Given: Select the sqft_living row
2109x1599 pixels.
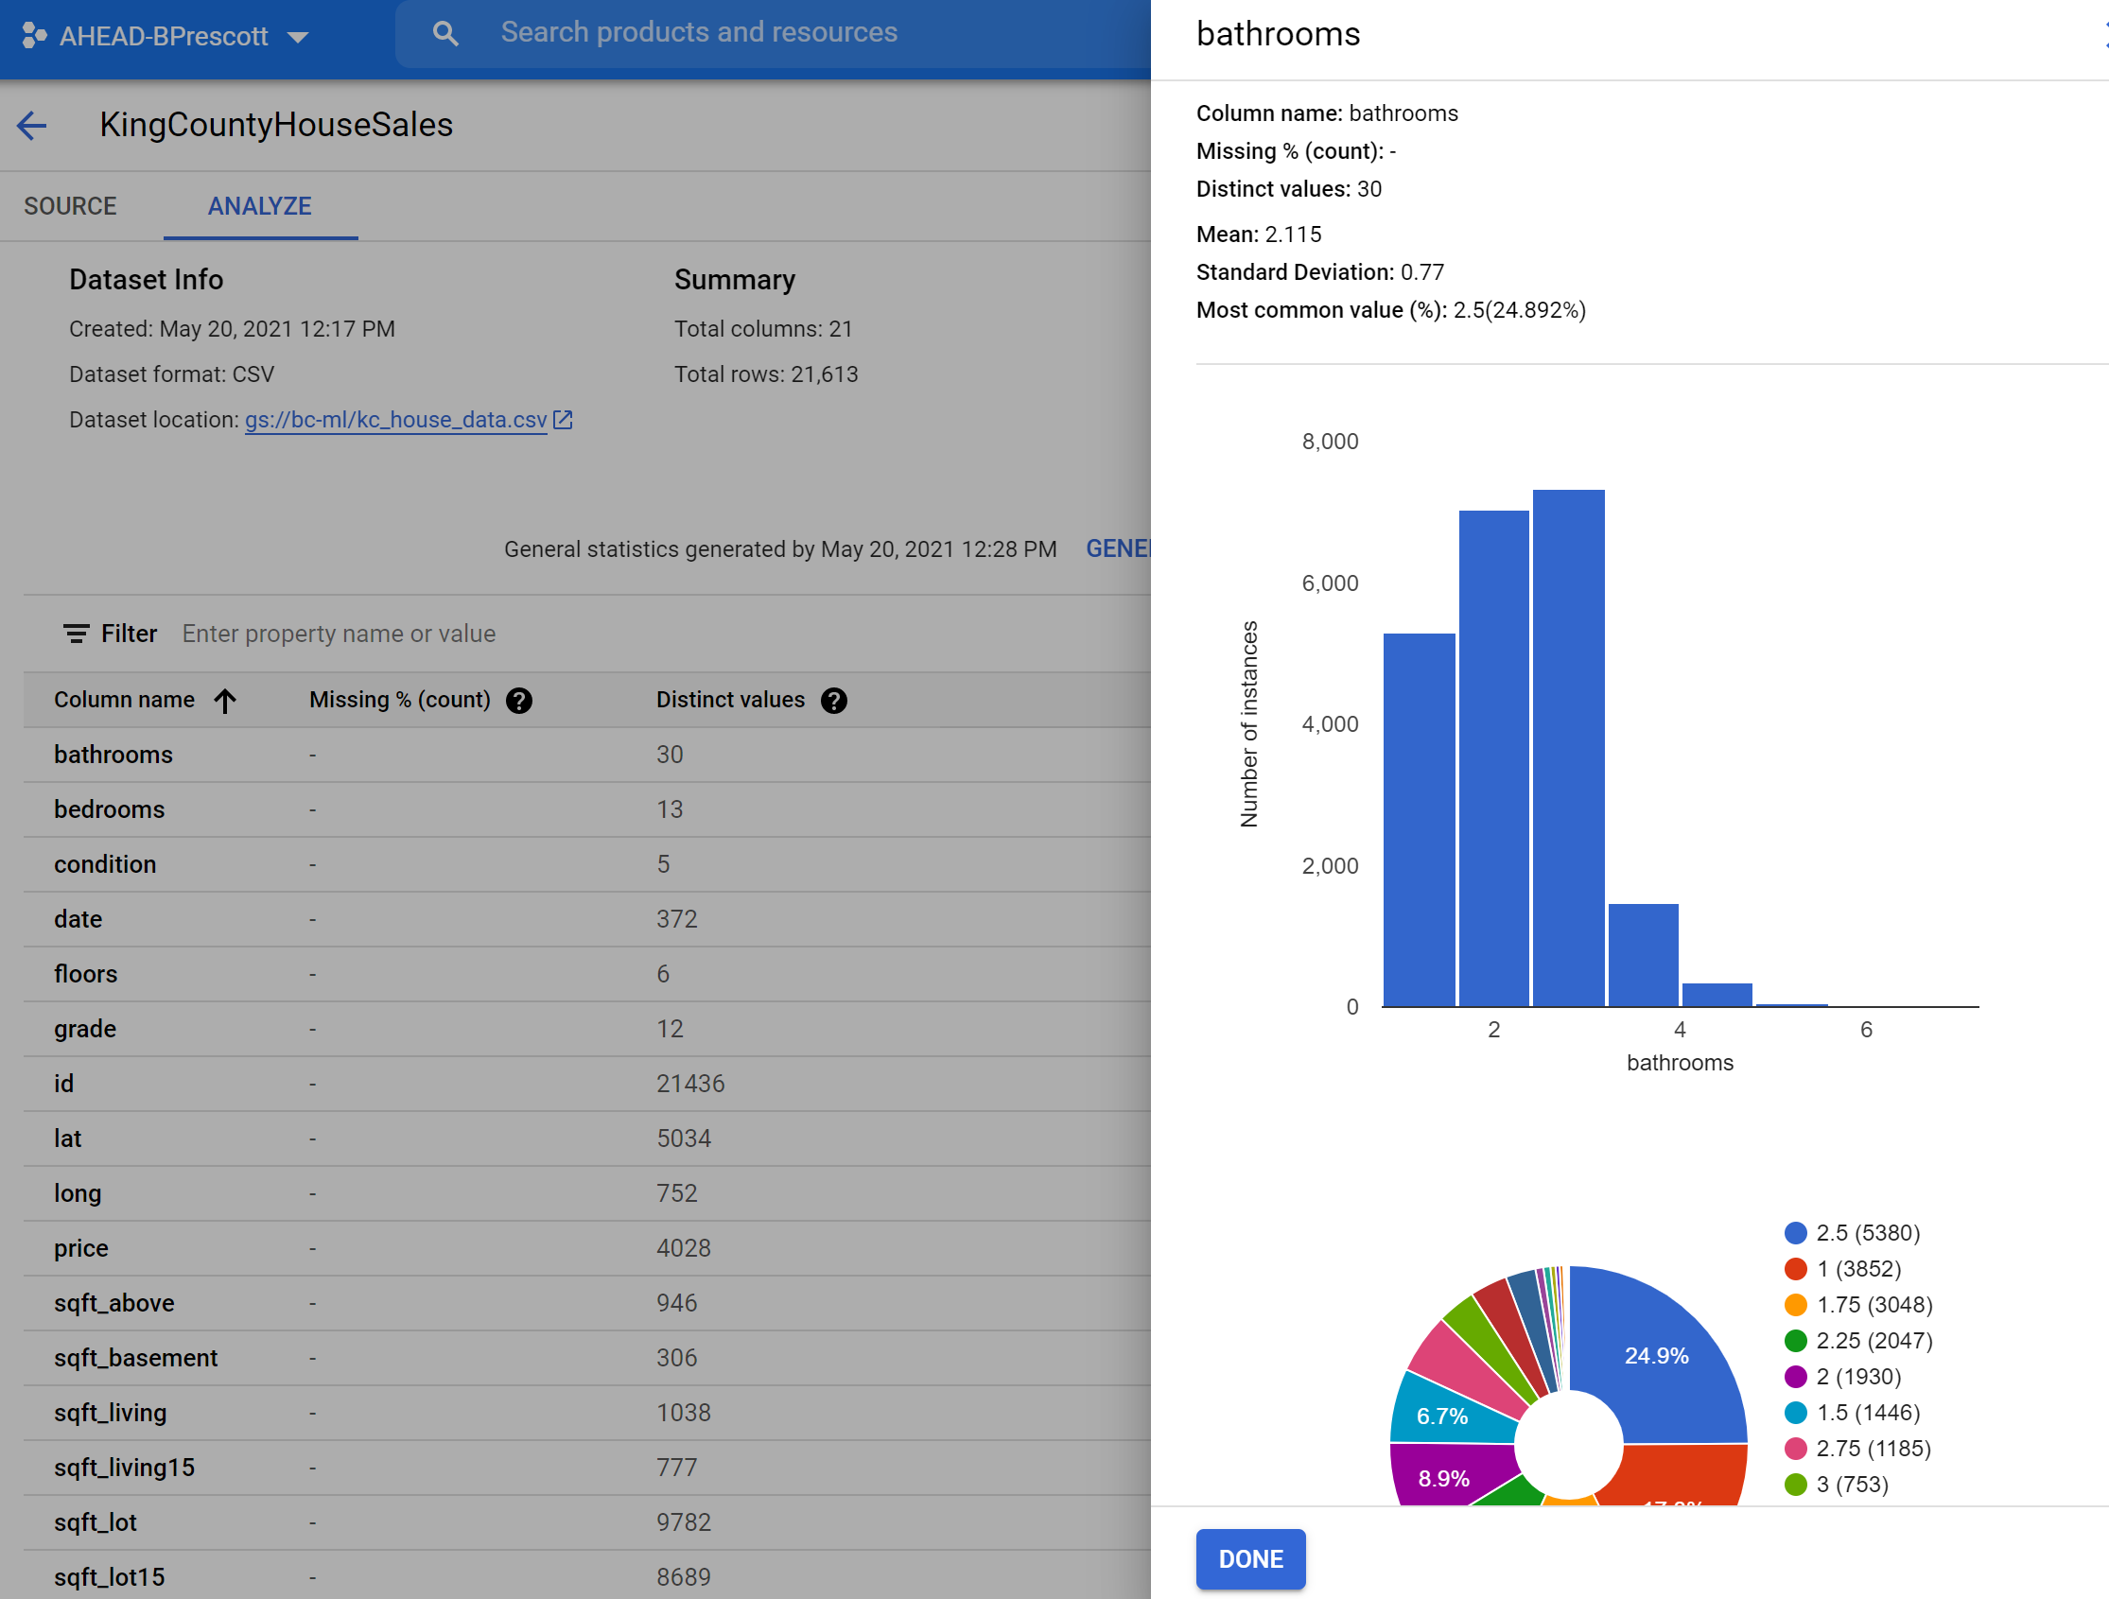Looking at the screenshot, I should pyautogui.click(x=586, y=1413).
